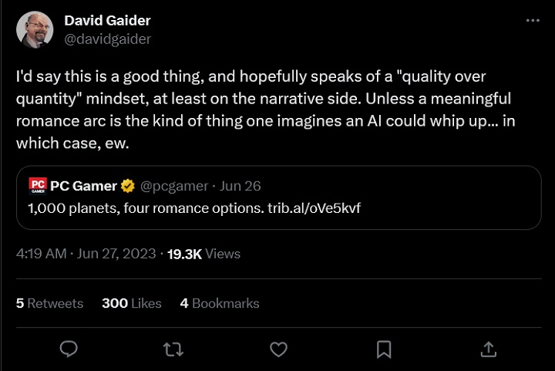Click the 4:19 AM · Jun 27, 2023 timestamp
This screenshot has height=371, width=555.
pos(86,254)
